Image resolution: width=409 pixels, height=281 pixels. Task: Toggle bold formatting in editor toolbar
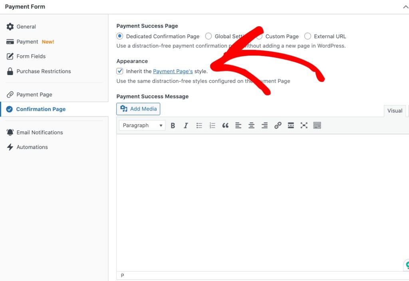173,125
